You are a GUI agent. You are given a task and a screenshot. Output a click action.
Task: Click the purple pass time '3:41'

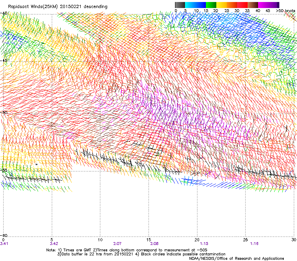[x=4, y=244]
